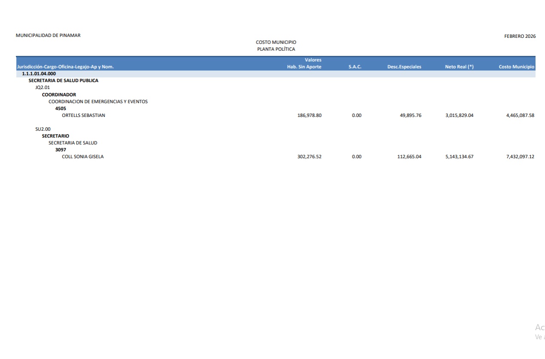Select the PLANTA POLÍTICA subtitle

click(x=276, y=49)
